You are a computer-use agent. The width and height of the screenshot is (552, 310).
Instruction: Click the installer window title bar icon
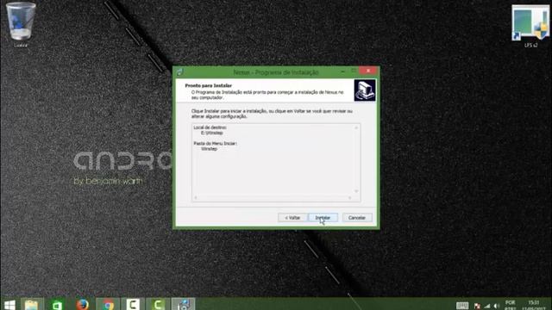(180, 72)
